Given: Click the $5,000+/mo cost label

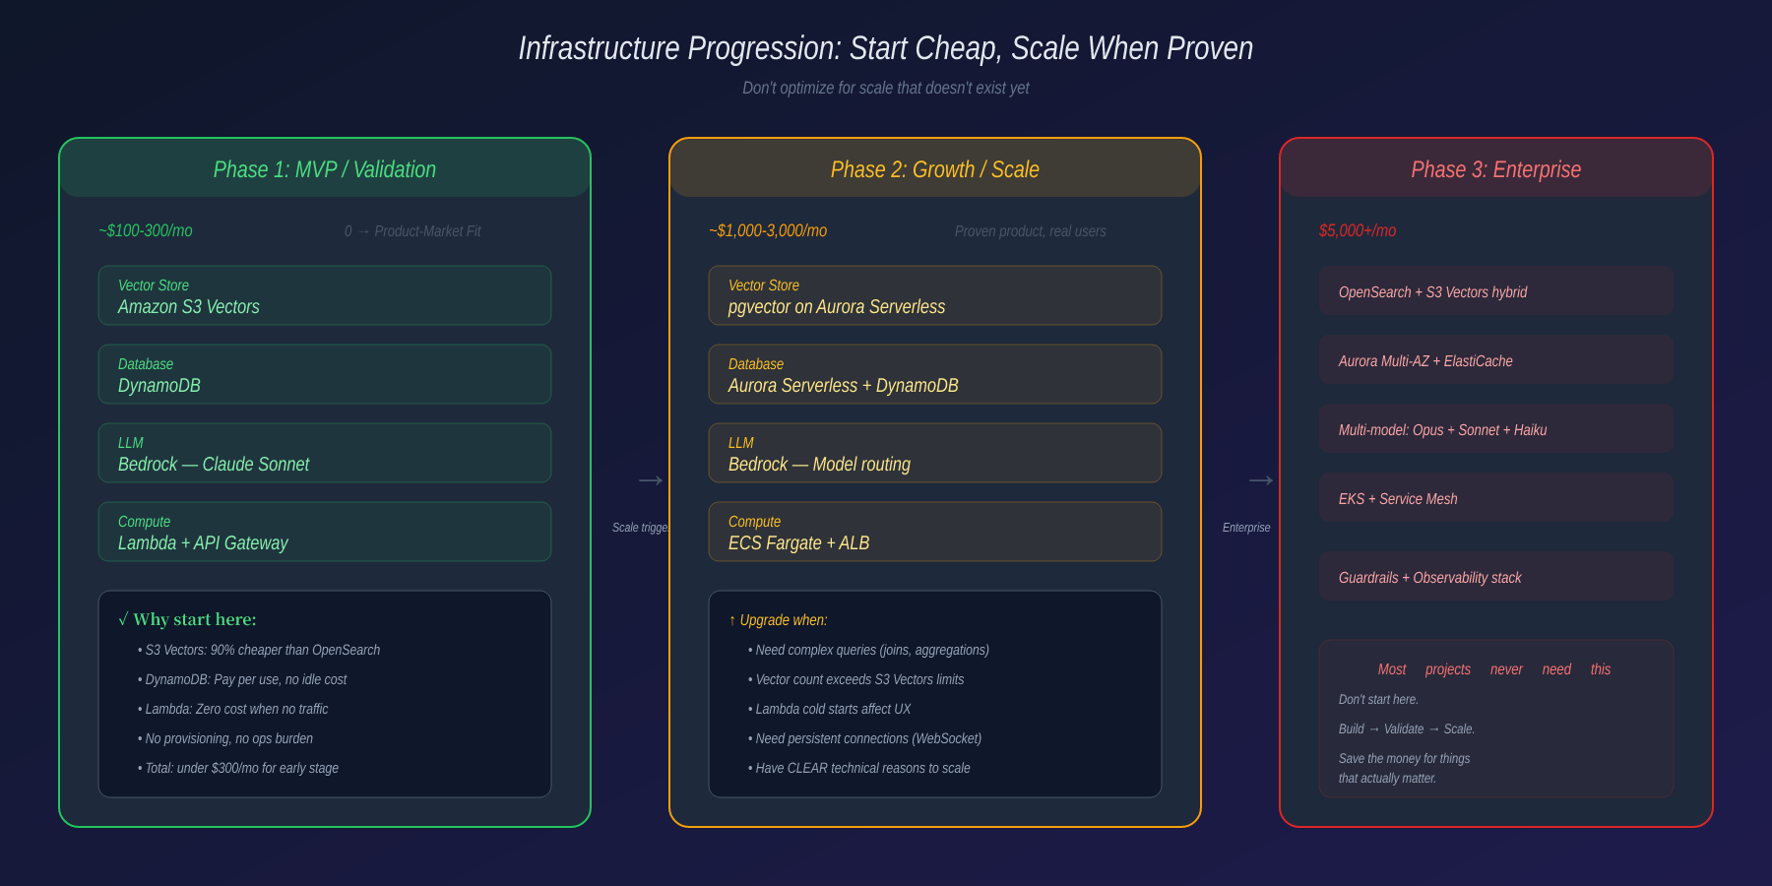Looking at the screenshot, I should [x=1358, y=230].
